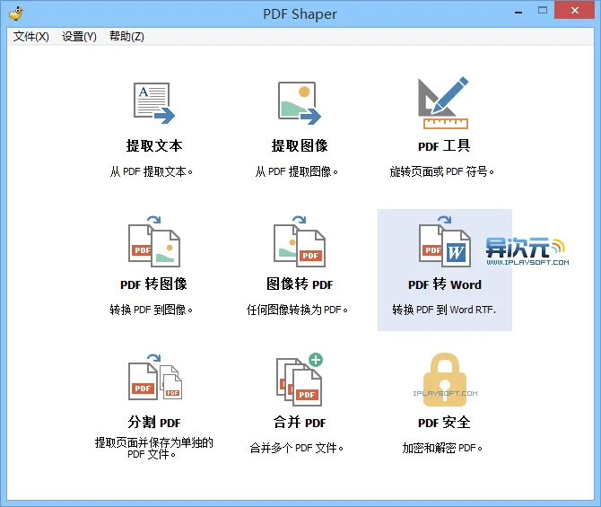Click the 分割 PDF split icon
601x507 pixels.
click(155, 377)
